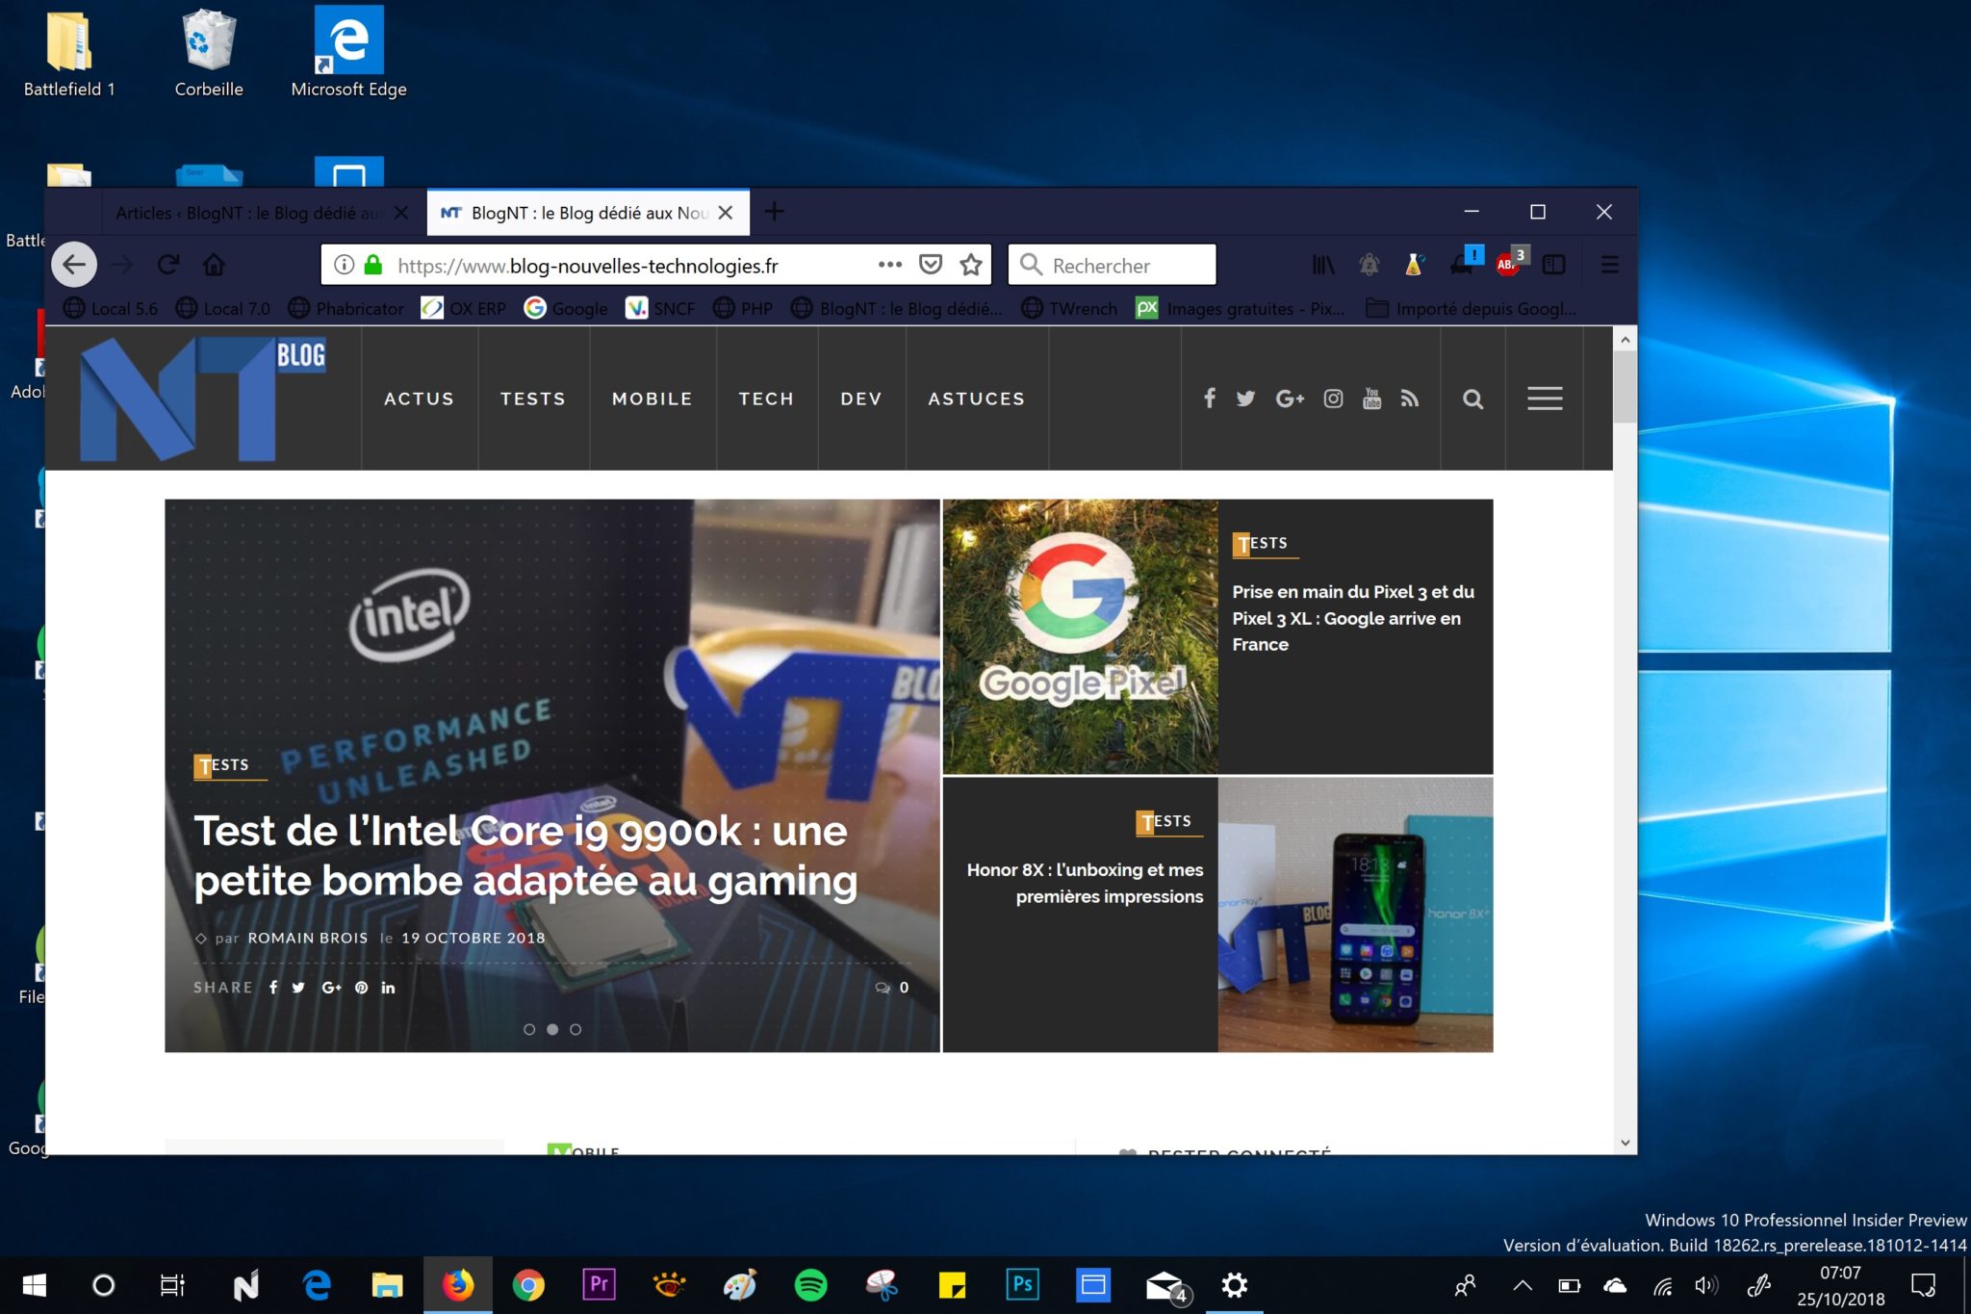Click the green secure padlock icon
This screenshot has width=1971, height=1314.
pyautogui.click(x=373, y=265)
